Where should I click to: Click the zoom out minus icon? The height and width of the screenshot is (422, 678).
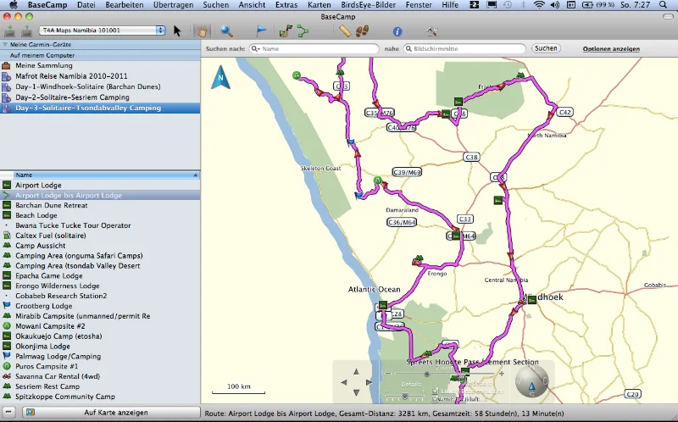pos(388,374)
